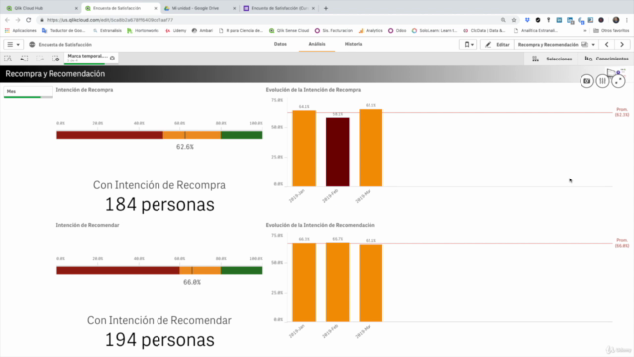The height and width of the screenshot is (357, 634).
Task: Close the Qlik Cloud Hub browser tab
Action: tap(76, 8)
